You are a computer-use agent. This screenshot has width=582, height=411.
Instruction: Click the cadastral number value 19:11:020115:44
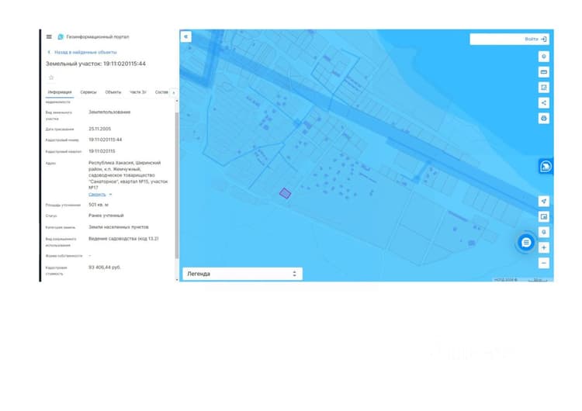coord(105,140)
